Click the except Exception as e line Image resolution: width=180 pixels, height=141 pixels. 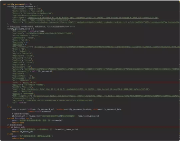(x=19, y=118)
